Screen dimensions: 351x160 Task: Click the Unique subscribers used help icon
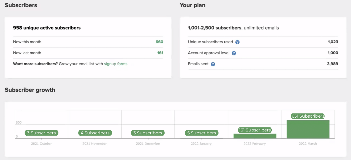pos(237,42)
